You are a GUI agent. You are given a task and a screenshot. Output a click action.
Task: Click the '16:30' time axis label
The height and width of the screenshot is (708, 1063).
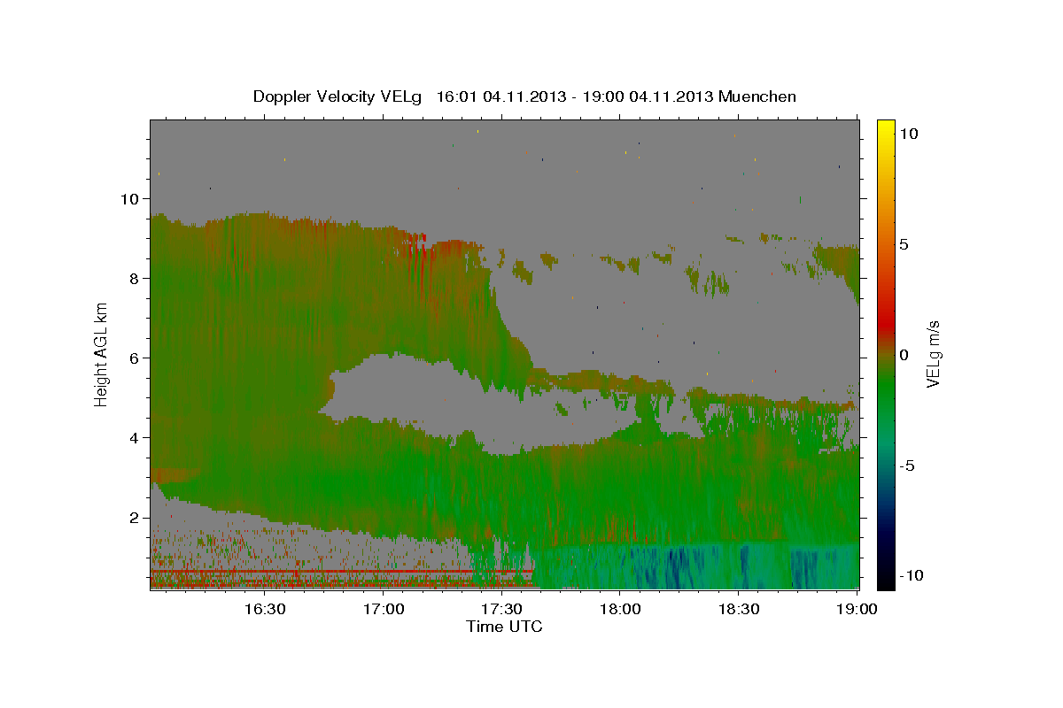coord(265,609)
